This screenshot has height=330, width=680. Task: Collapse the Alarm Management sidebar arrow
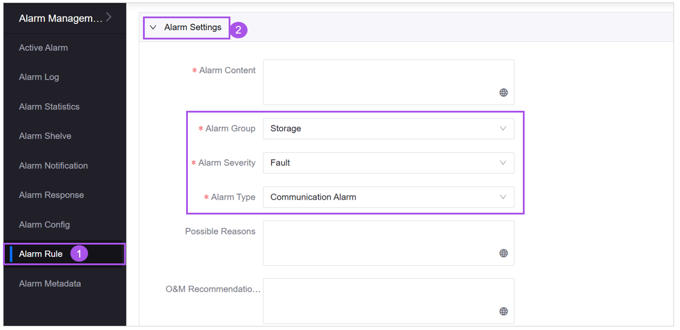click(109, 18)
